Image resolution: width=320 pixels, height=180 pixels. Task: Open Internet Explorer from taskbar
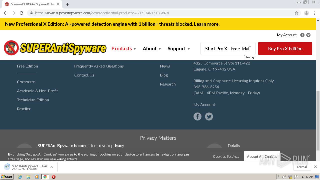tap(20, 177)
